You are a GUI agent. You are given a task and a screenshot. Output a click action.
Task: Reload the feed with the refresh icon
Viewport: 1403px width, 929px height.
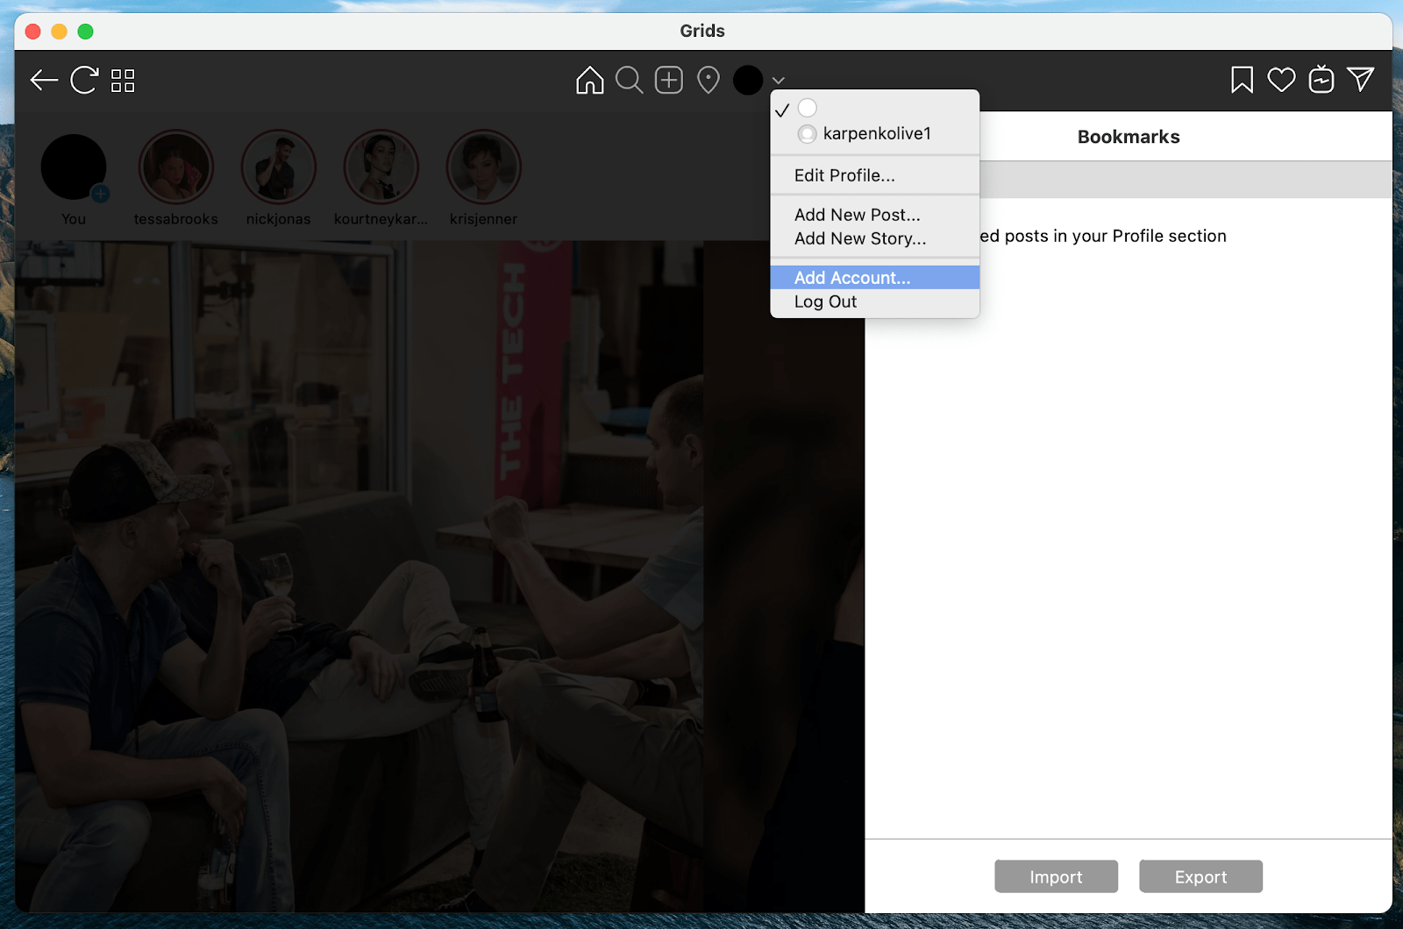click(84, 81)
